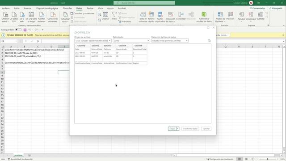286x161 pixels.
Task: Open the Vista tab
Action: pyautogui.click(x=100, y=8)
